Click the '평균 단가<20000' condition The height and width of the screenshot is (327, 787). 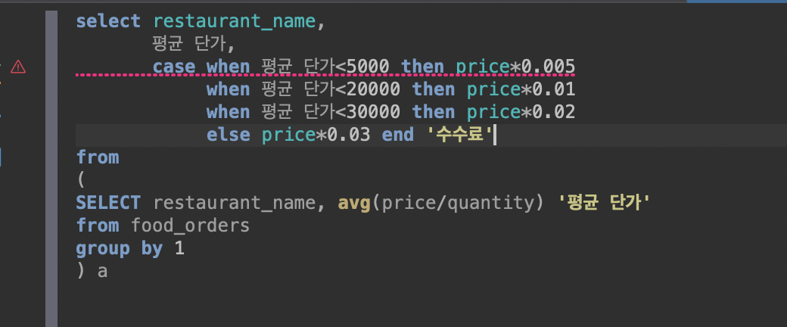click(x=331, y=89)
